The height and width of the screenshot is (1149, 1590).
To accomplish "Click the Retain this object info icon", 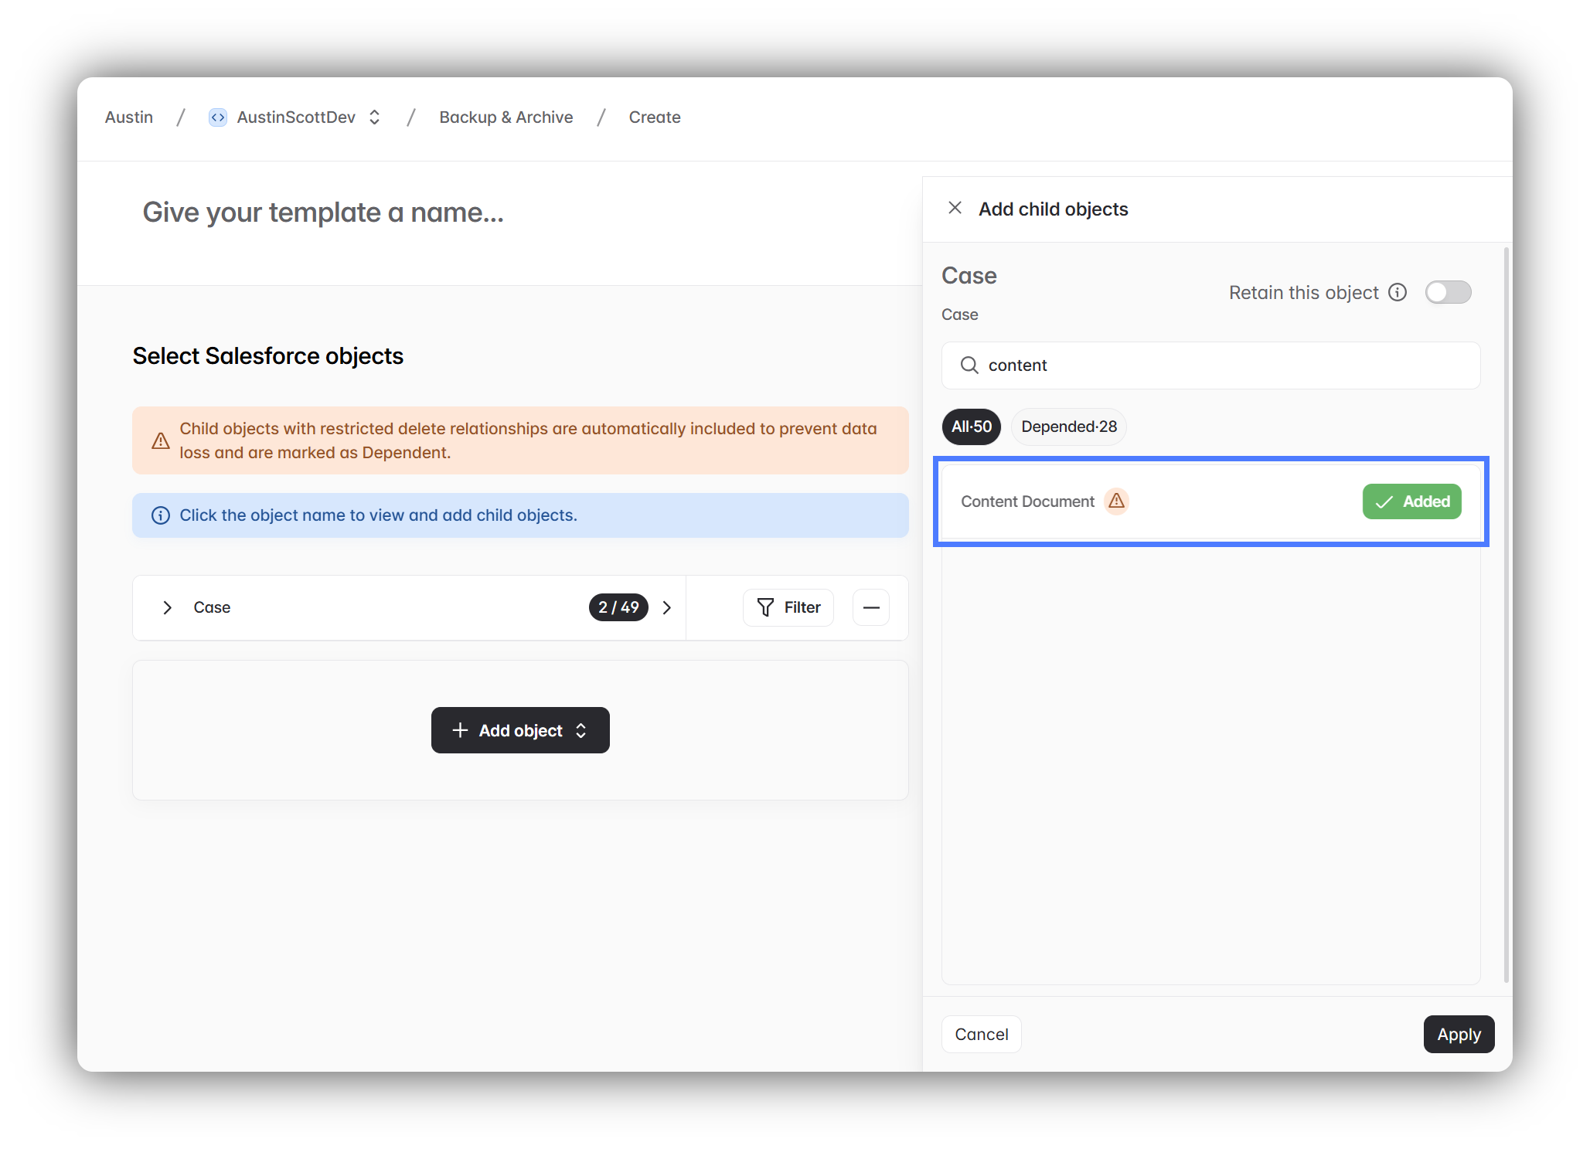I will click(x=1397, y=292).
